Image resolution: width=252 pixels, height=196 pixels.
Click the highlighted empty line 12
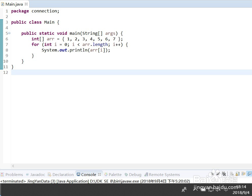point(131,72)
